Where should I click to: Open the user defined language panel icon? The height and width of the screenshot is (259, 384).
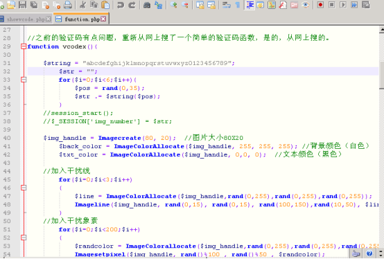coord(261,5)
